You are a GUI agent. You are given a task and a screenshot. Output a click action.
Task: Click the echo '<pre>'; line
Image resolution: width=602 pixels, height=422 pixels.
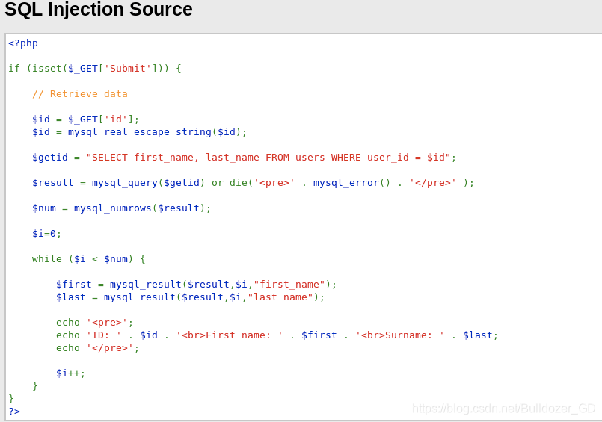[94, 323]
